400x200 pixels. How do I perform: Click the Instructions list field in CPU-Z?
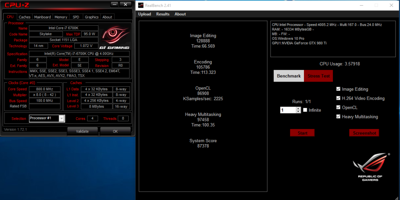(x=79, y=73)
